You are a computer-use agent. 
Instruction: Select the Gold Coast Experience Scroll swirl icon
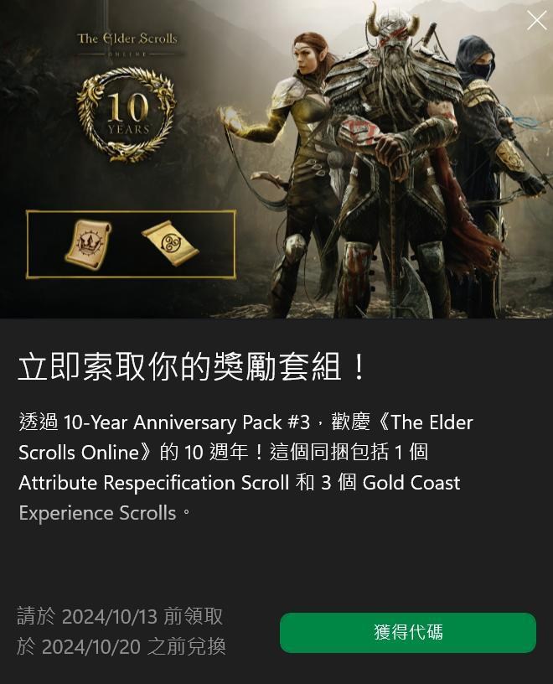(170, 242)
